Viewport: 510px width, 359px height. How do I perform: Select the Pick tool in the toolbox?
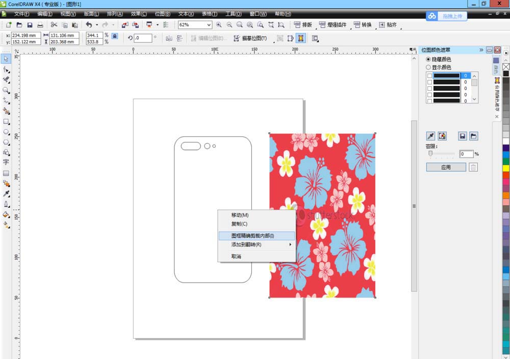point(6,59)
